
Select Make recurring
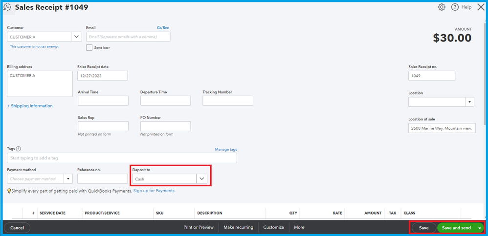tap(239, 227)
